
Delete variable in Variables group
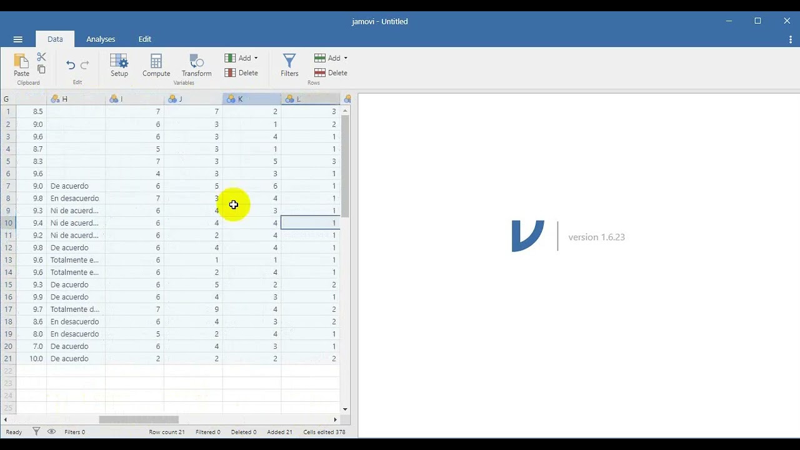tap(241, 73)
